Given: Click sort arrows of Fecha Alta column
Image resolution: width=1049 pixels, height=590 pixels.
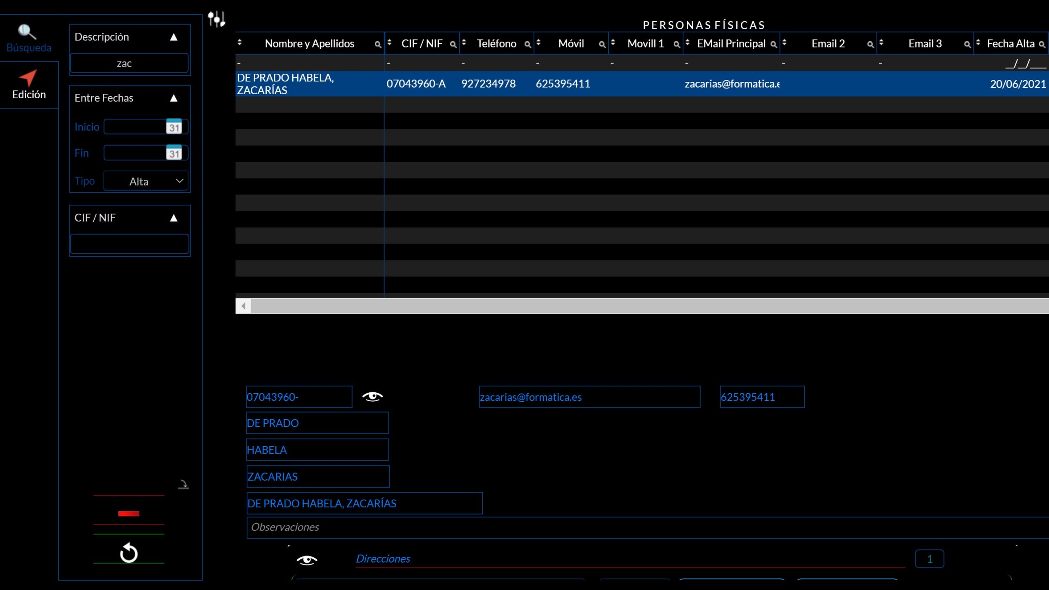Looking at the screenshot, I should [x=979, y=42].
